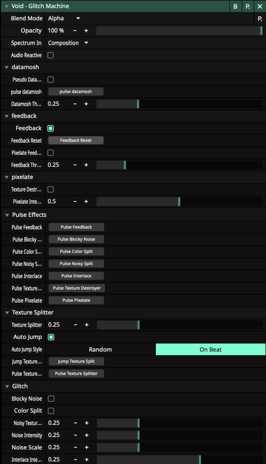Click the Feedback Threshold slider

click(x=179, y=165)
